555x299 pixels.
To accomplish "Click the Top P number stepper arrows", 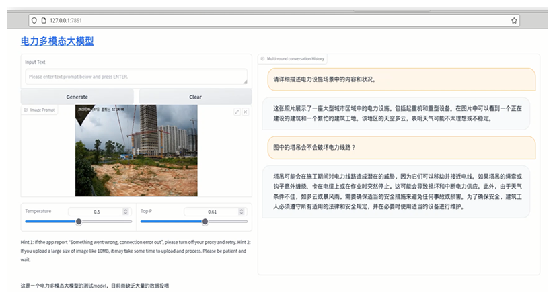I will [242, 212].
